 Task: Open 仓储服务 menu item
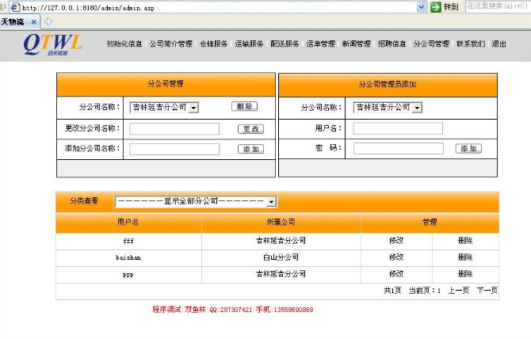[x=214, y=44]
